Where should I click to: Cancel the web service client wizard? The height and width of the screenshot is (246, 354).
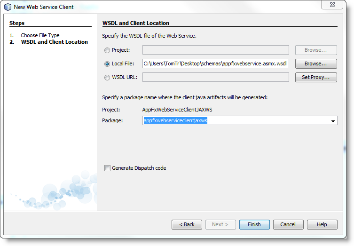coord(288,225)
